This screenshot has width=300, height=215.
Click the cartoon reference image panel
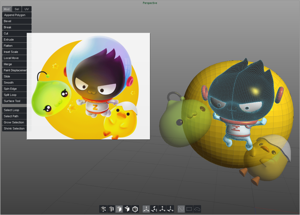tap(88, 86)
